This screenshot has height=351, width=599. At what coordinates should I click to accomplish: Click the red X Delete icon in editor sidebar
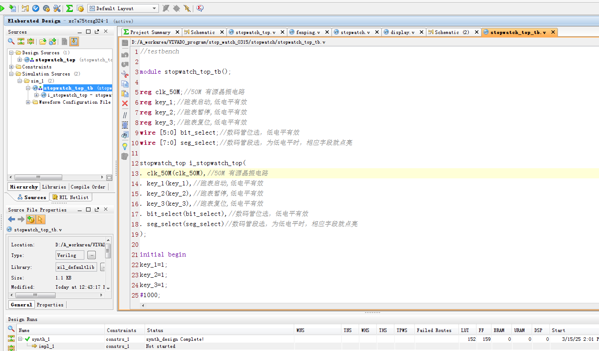125,103
